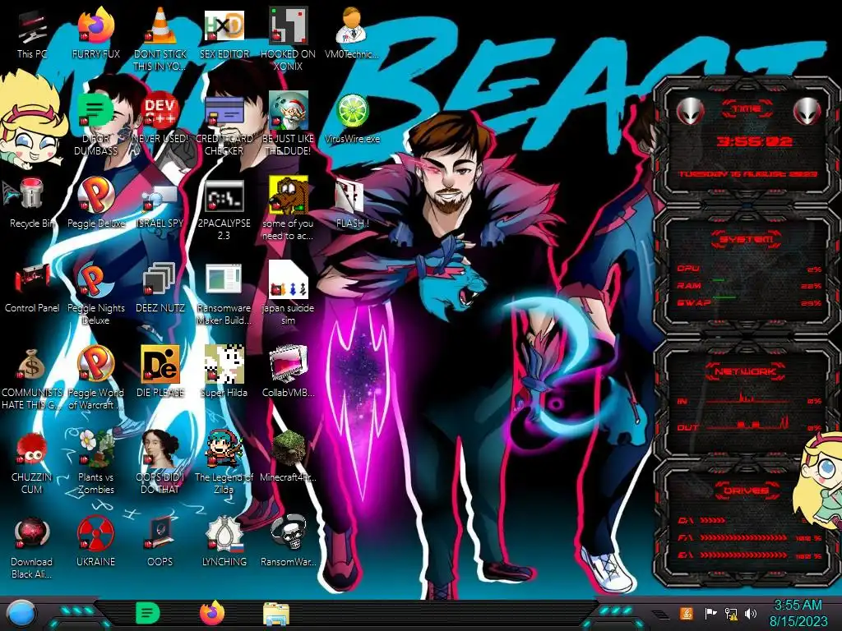Open the volume speaker tray icon
Screen dimensions: 842x631
751,613
